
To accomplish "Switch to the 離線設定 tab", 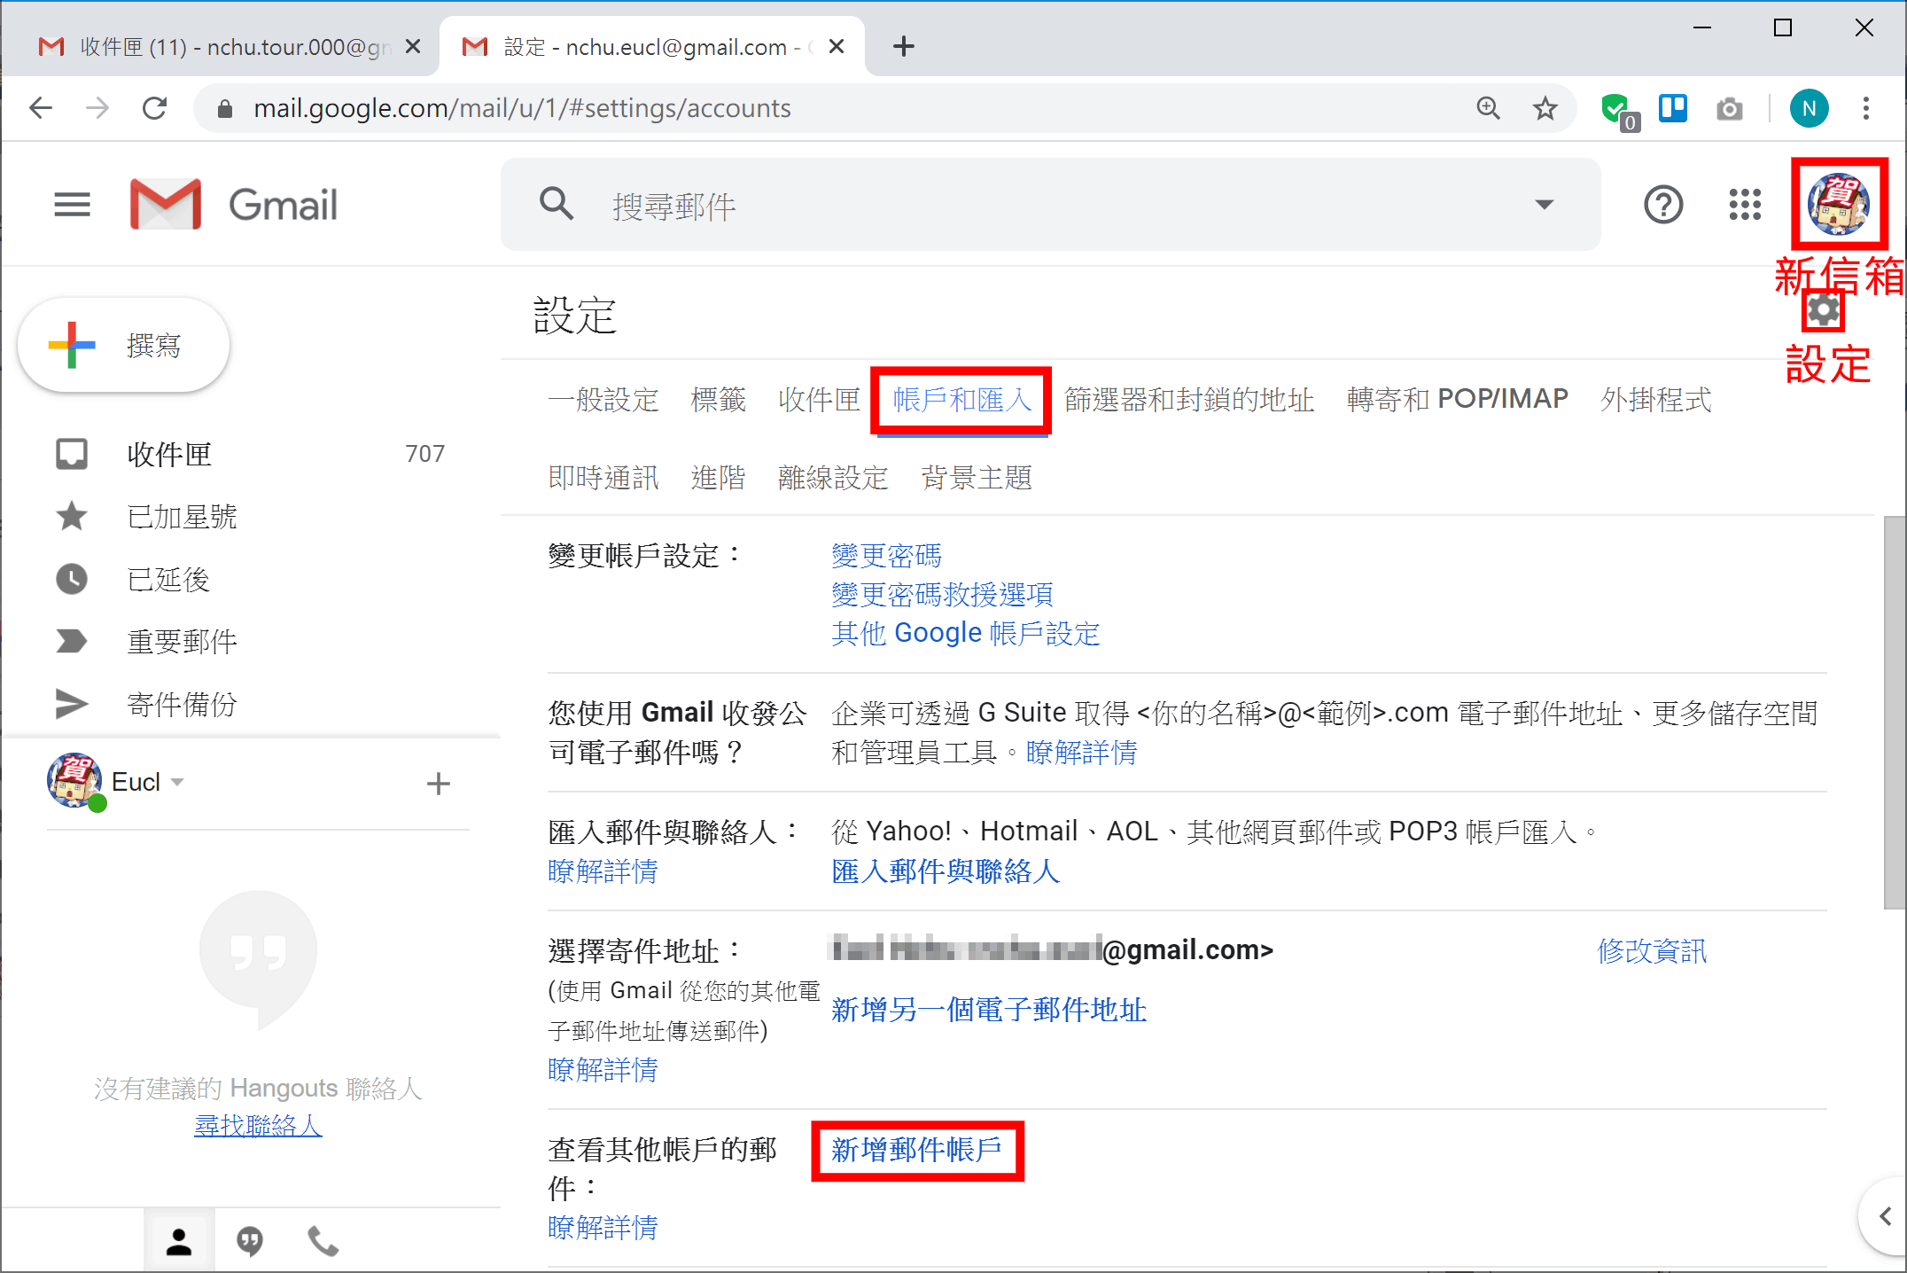I will (833, 478).
